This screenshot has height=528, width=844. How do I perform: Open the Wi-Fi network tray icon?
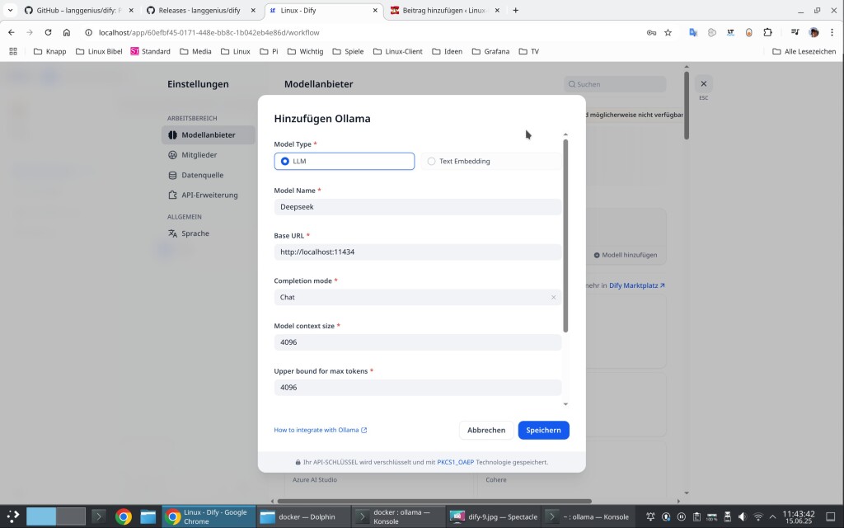(x=758, y=516)
